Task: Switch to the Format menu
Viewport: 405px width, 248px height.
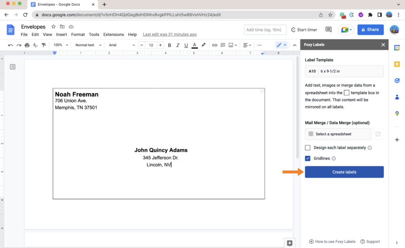Action: tap(78, 34)
